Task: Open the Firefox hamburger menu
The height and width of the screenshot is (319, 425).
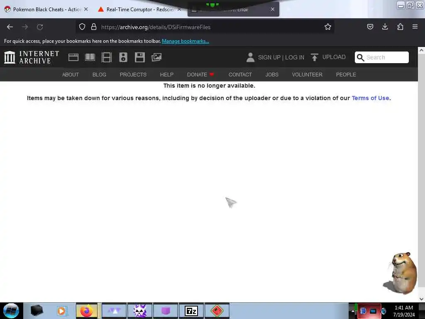Action: 415,27
